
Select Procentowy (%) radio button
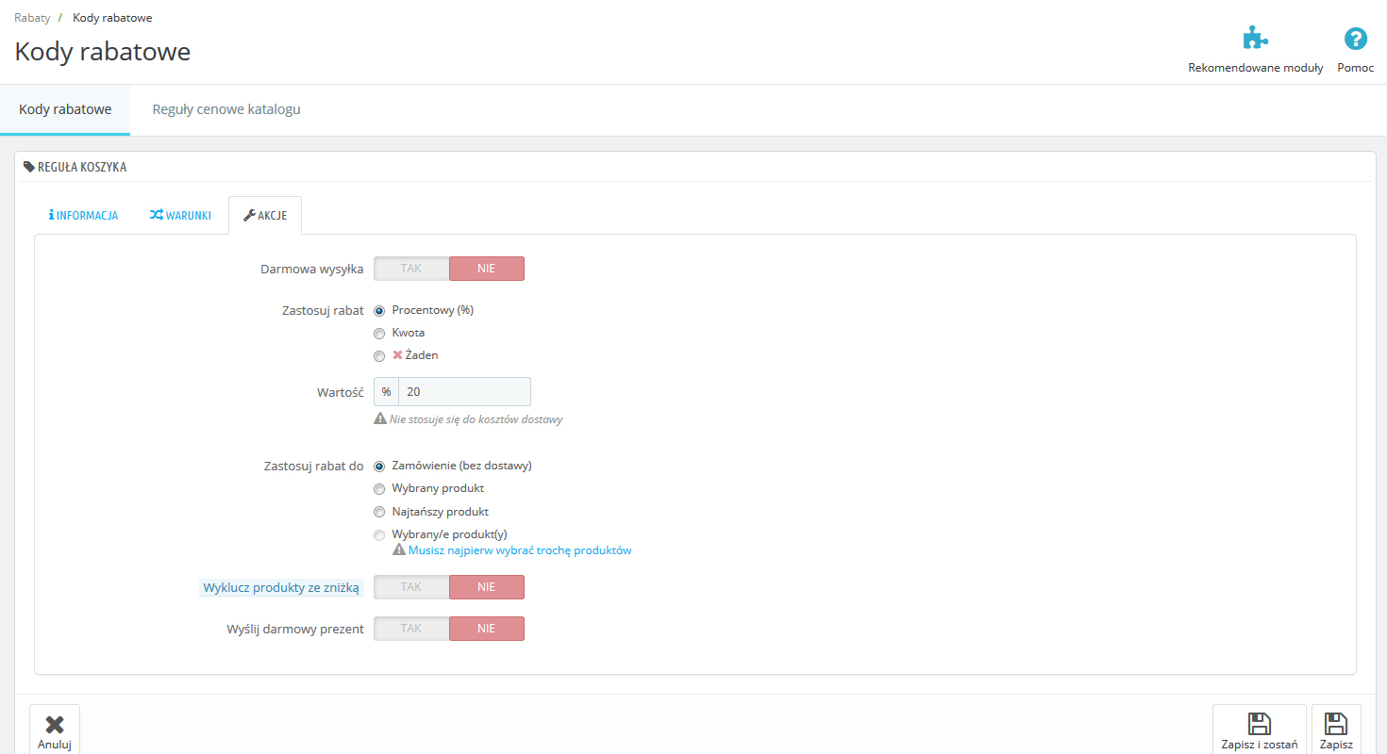tap(379, 310)
